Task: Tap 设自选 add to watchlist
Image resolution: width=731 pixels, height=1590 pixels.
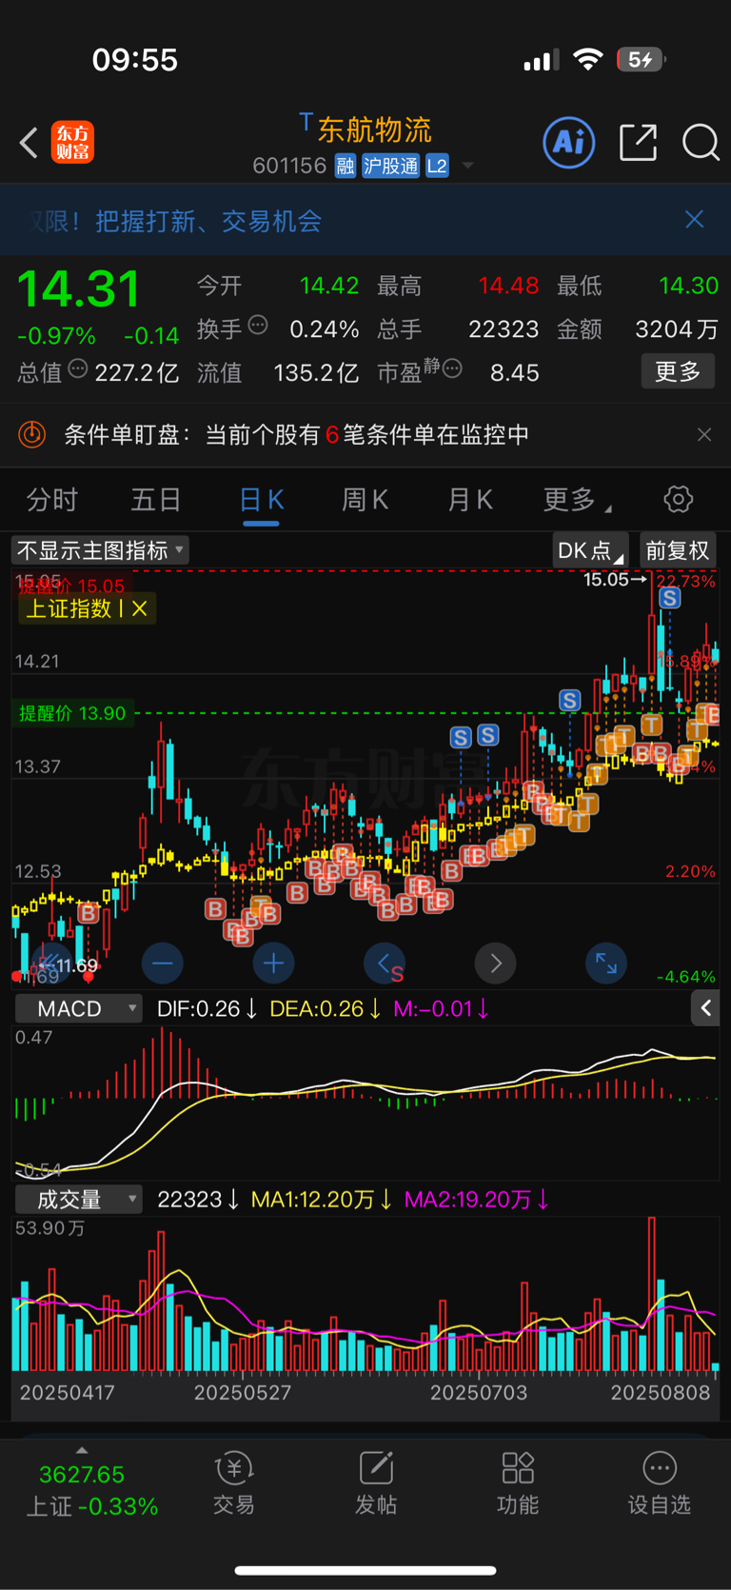Action: [x=660, y=1483]
